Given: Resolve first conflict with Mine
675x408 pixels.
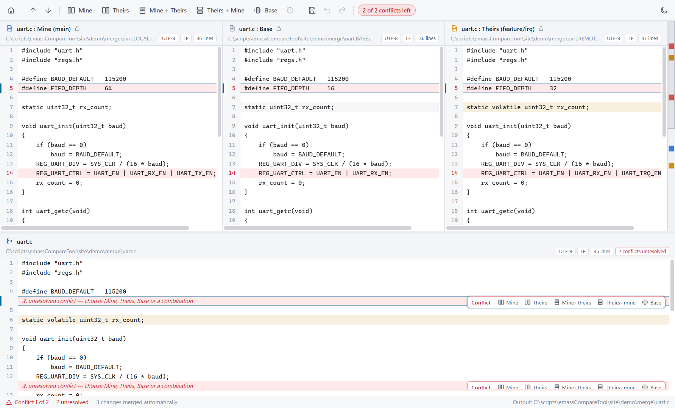Looking at the screenshot, I should tap(508, 303).
